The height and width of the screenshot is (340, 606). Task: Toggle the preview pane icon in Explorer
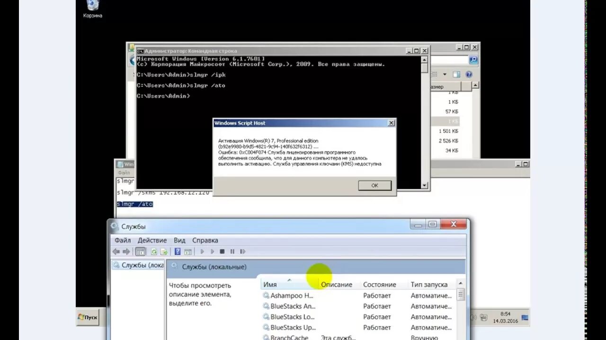click(x=456, y=75)
